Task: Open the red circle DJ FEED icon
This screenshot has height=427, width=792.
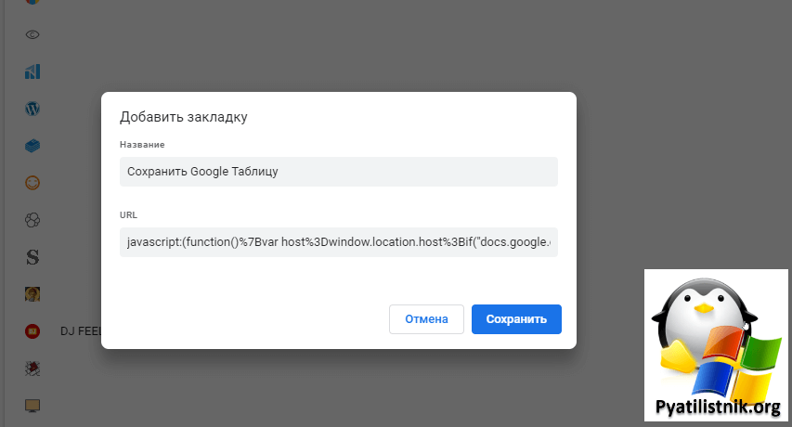Action: click(32, 330)
